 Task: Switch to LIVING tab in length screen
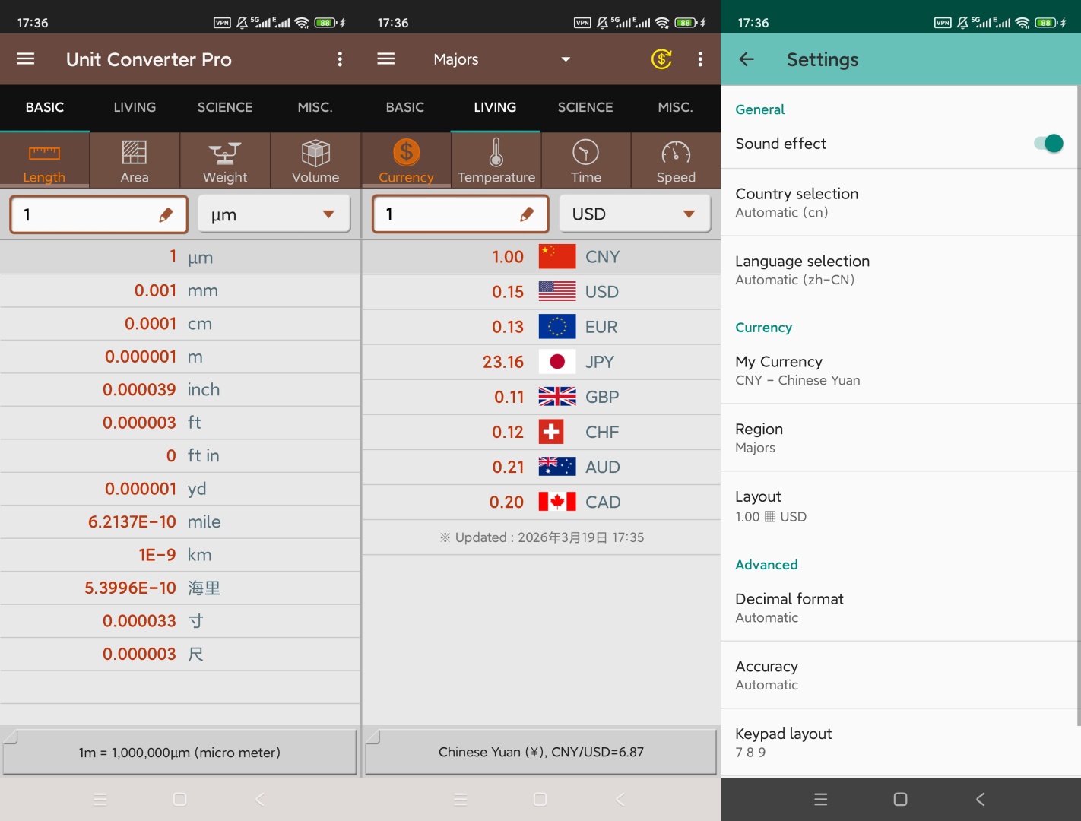tap(135, 107)
